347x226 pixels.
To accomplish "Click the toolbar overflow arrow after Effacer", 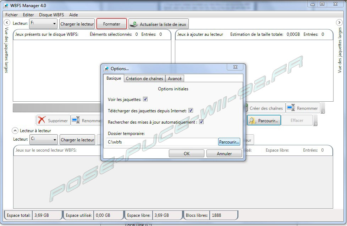I will 315,120.
